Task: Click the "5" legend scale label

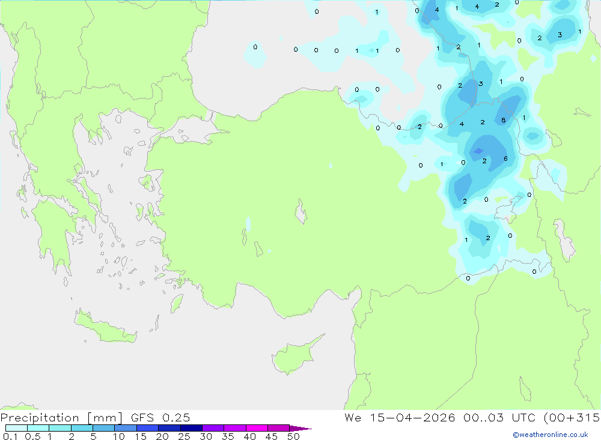Action: 93,436
